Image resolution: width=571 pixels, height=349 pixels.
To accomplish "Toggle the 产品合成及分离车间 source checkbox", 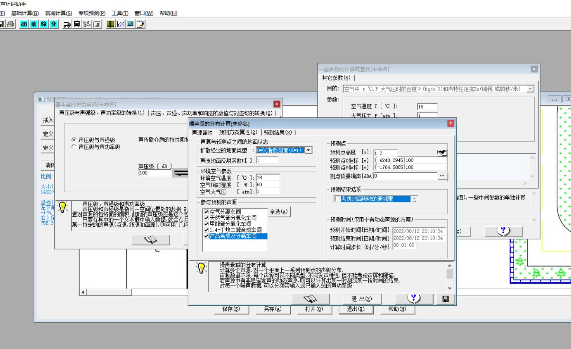I will 206,236.
